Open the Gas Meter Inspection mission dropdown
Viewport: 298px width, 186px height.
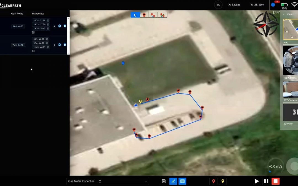tap(146, 181)
